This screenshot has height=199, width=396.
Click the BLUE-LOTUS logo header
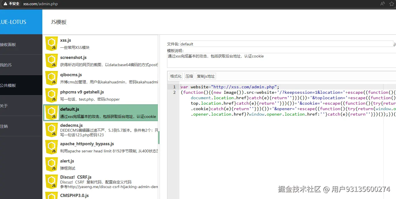pos(21,22)
